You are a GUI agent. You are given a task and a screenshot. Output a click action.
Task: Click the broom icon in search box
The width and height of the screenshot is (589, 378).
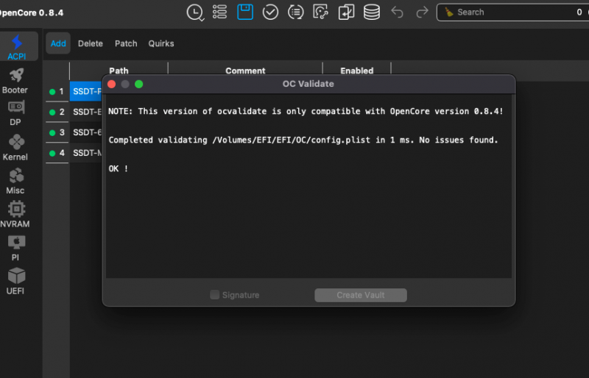[x=449, y=12]
